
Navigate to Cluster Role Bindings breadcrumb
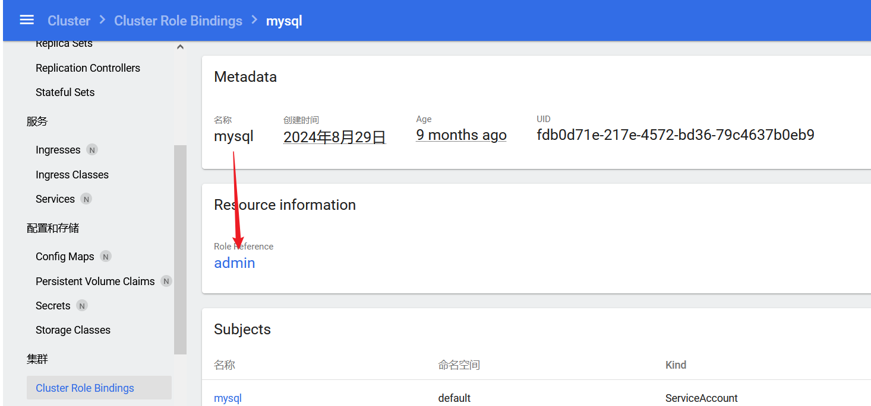tap(178, 21)
